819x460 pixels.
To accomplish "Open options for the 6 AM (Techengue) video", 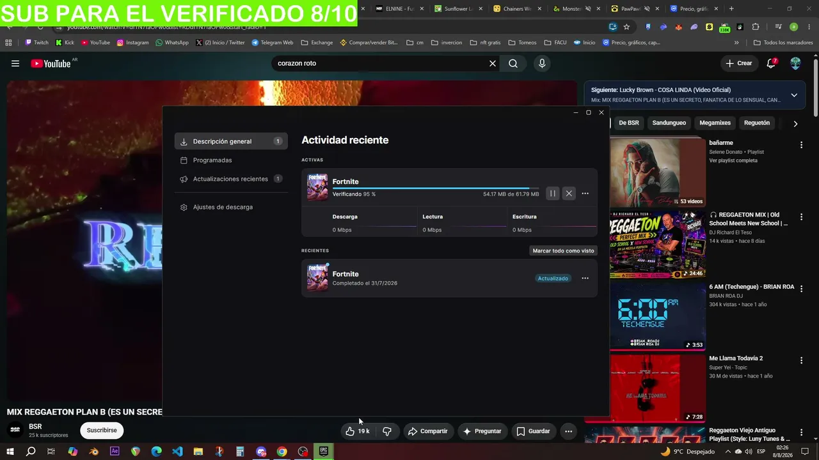I will [801, 289].
